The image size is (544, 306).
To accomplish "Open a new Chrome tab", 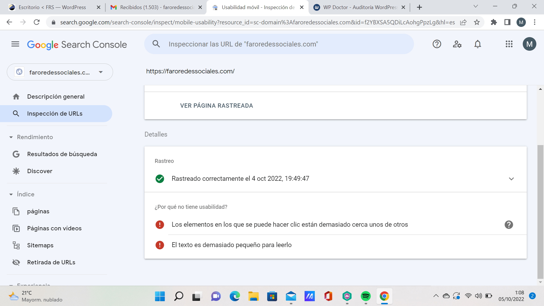I will [x=420, y=7].
